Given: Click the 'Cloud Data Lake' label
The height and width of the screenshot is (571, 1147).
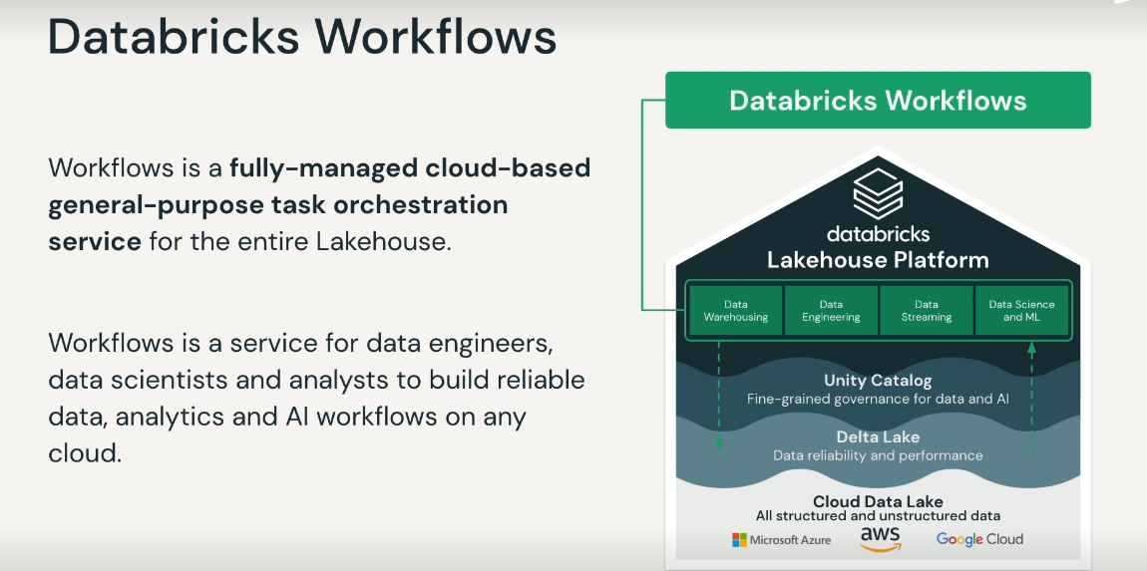Looking at the screenshot, I should click(x=878, y=501).
